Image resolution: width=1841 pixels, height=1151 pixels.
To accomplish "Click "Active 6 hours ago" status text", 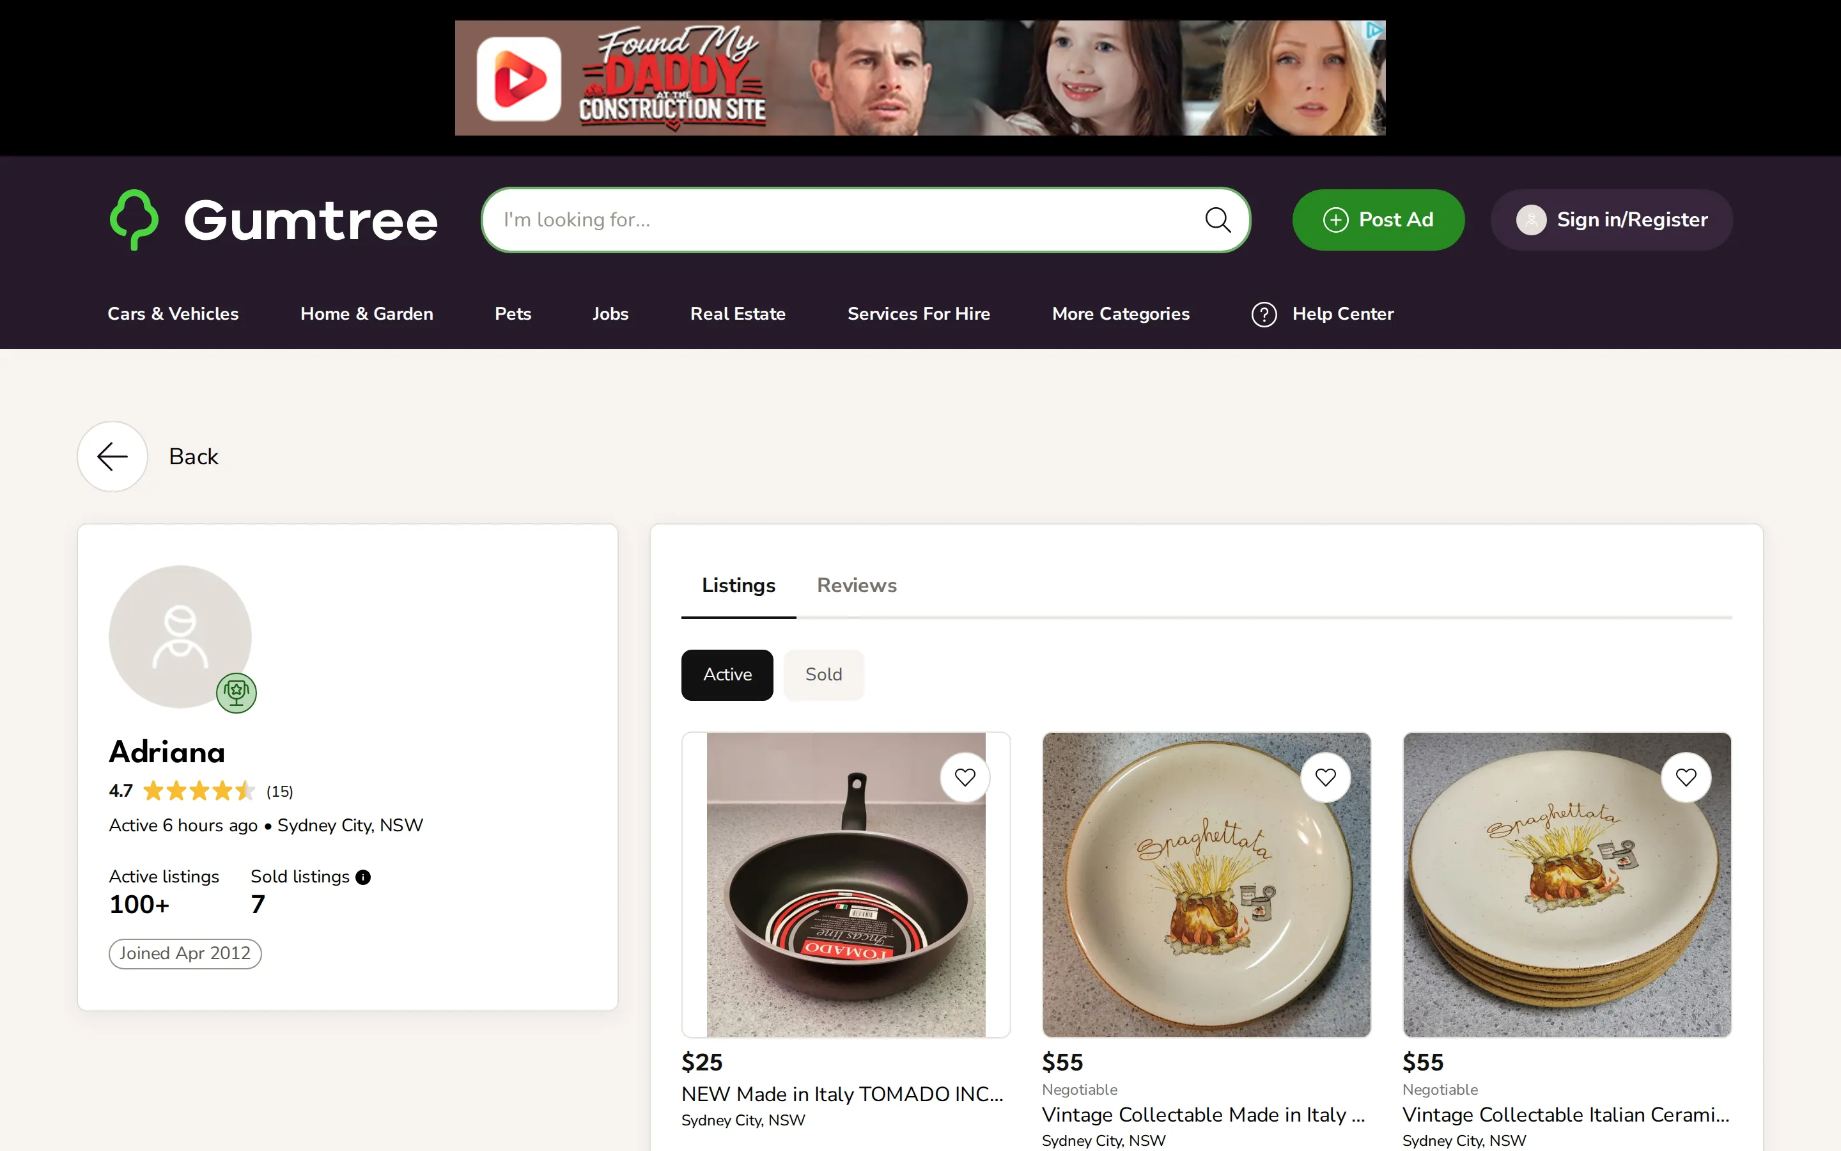I will pyautogui.click(x=183, y=825).
